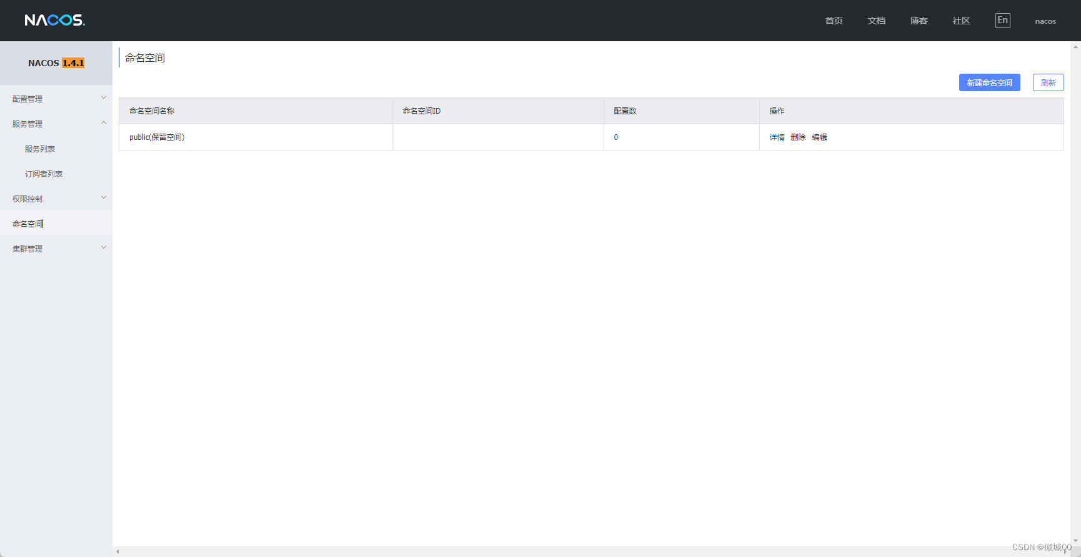Expand the 权限控制 menu chevron
Image resolution: width=1081 pixels, height=557 pixels.
point(104,197)
